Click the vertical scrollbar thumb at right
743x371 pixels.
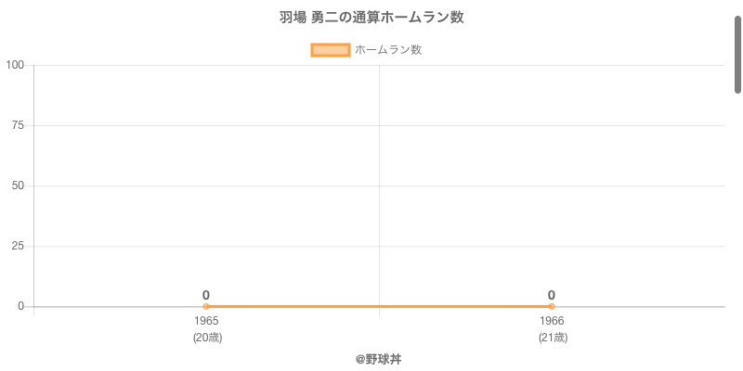(x=737, y=54)
